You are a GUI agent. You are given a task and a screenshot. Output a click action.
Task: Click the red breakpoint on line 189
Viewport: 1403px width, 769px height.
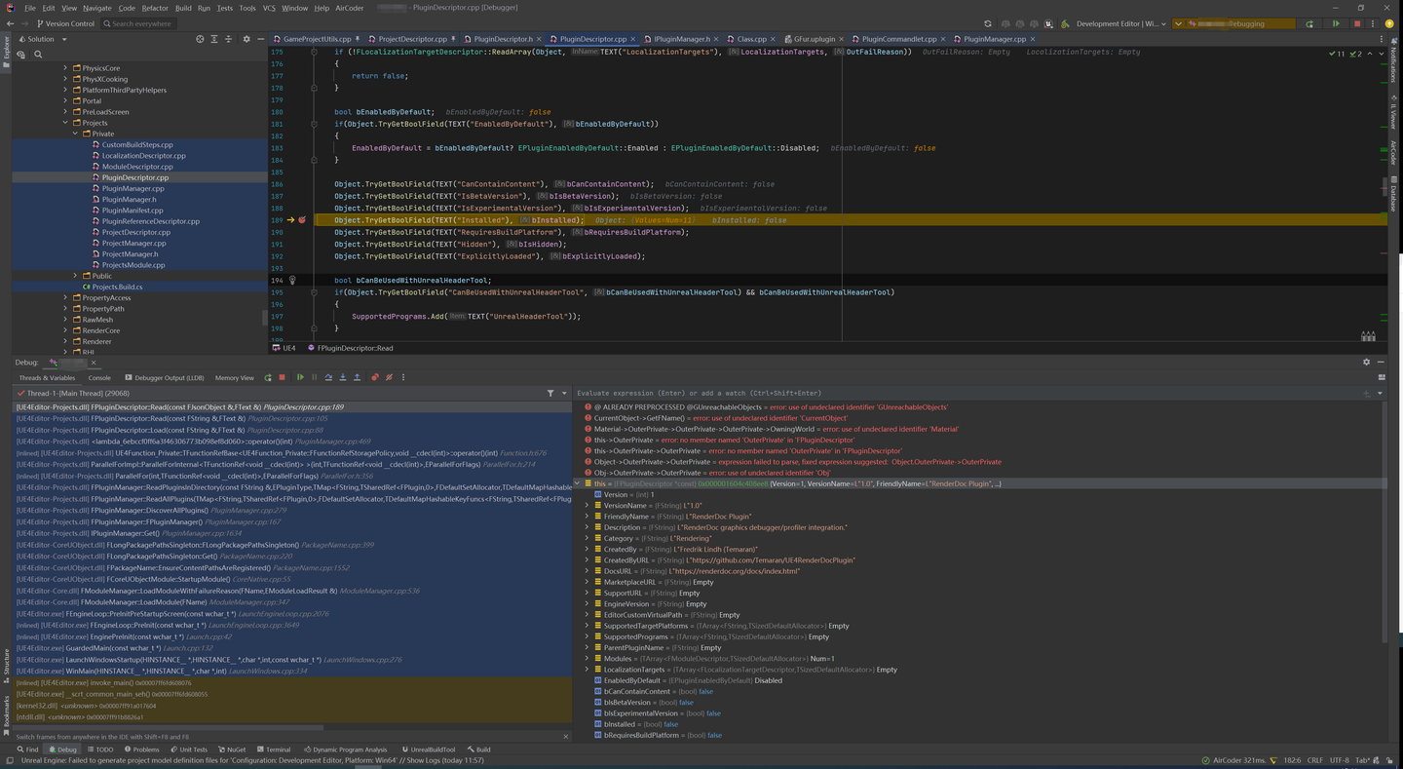click(x=302, y=219)
